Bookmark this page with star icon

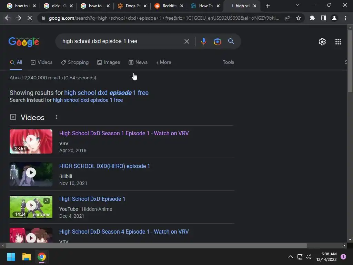point(298,18)
